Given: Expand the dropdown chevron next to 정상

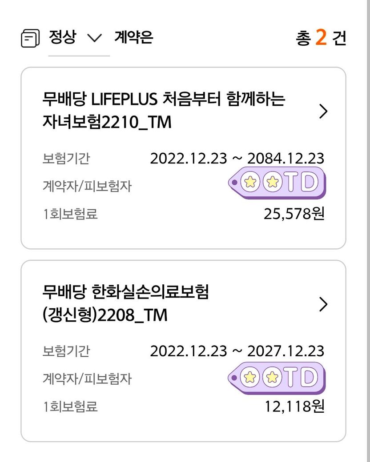Looking at the screenshot, I should pos(95,38).
